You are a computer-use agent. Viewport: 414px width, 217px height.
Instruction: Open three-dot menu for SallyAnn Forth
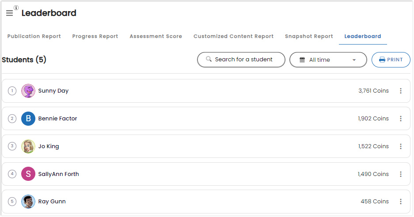point(401,174)
